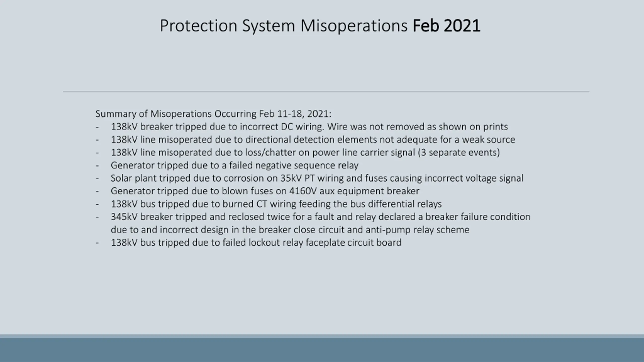Click the horizontal divider line under the title
The width and height of the screenshot is (644, 362).
click(x=326, y=92)
